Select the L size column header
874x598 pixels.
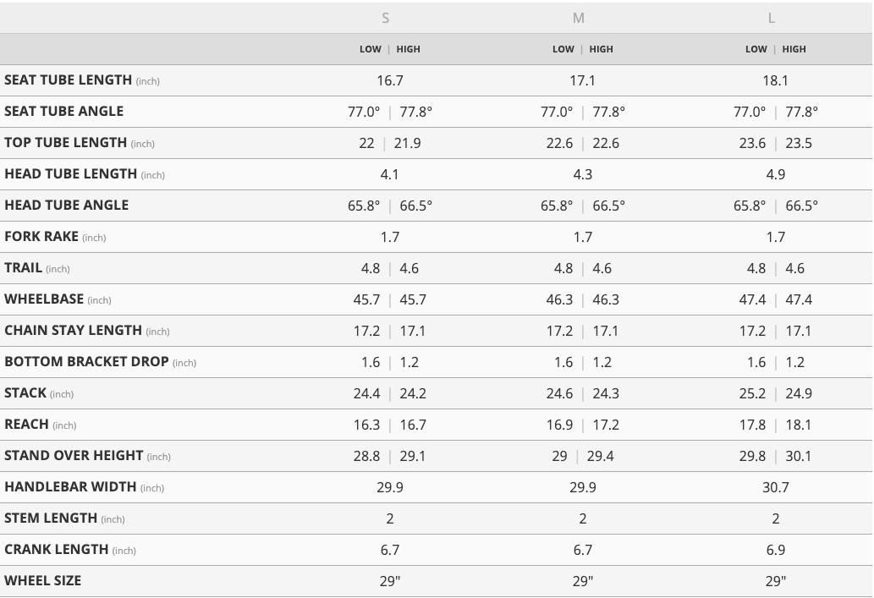click(772, 18)
